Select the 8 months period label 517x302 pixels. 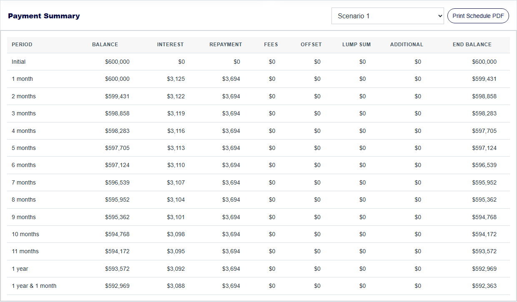[x=24, y=200]
